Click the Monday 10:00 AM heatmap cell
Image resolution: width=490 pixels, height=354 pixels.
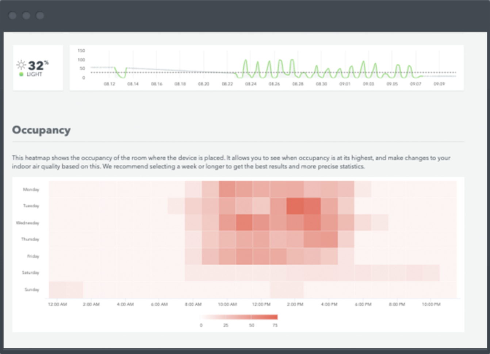227,189
